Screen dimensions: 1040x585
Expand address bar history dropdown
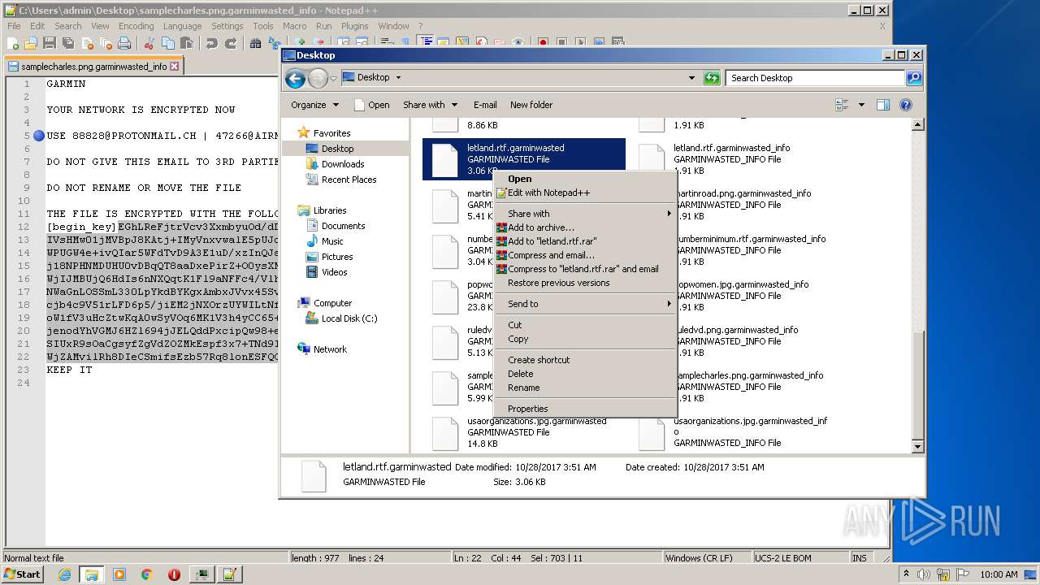click(x=691, y=78)
